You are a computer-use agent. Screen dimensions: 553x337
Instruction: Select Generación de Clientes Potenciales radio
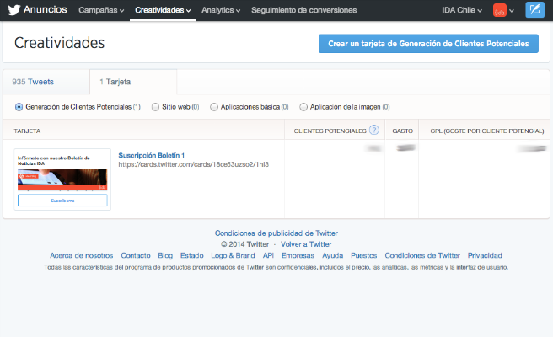pos(19,107)
